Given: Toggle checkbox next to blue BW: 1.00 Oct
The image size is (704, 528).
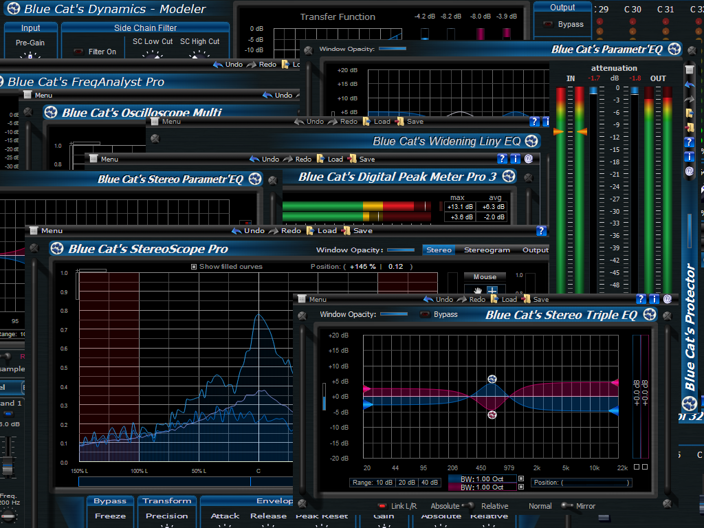Looking at the screenshot, I should (521, 478).
